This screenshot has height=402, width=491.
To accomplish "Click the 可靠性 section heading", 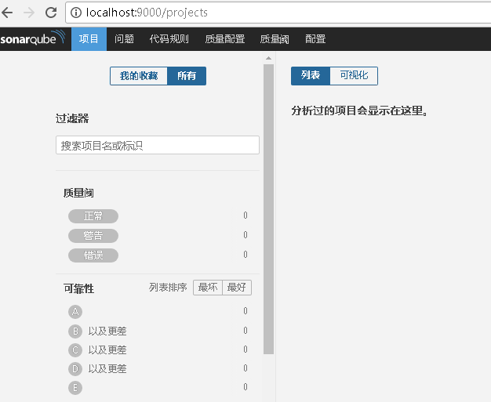I will tap(78, 288).
